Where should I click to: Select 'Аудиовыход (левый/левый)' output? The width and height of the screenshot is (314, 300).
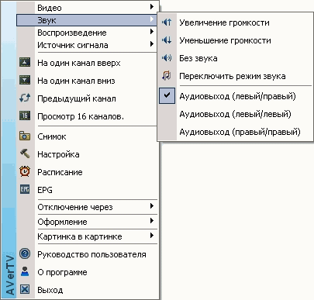[235, 114]
